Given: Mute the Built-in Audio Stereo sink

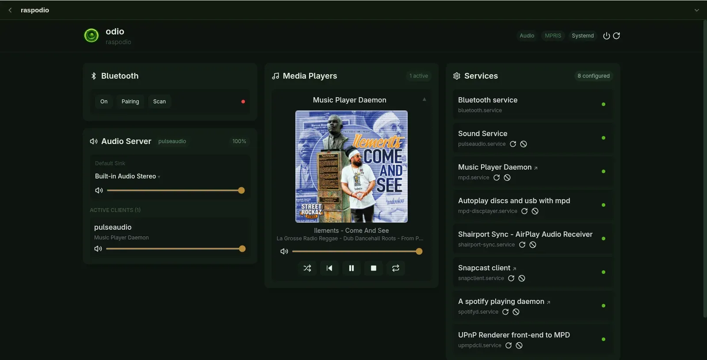Looking at the screenshot, I should (x=99, y=190).
